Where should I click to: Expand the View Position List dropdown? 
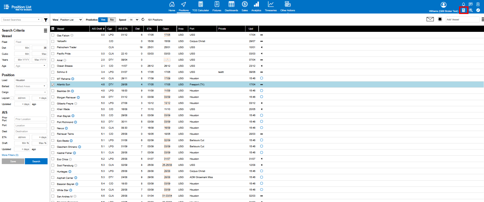point(71,20)
